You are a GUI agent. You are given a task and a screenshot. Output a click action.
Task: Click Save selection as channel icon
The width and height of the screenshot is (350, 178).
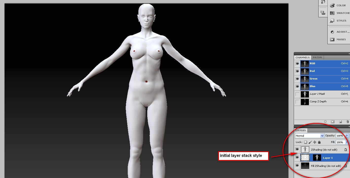tap(333, 122)
